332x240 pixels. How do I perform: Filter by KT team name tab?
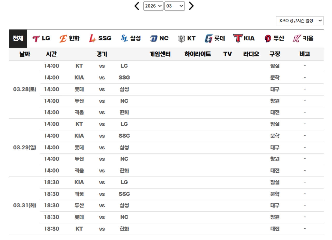coord(191,39)
